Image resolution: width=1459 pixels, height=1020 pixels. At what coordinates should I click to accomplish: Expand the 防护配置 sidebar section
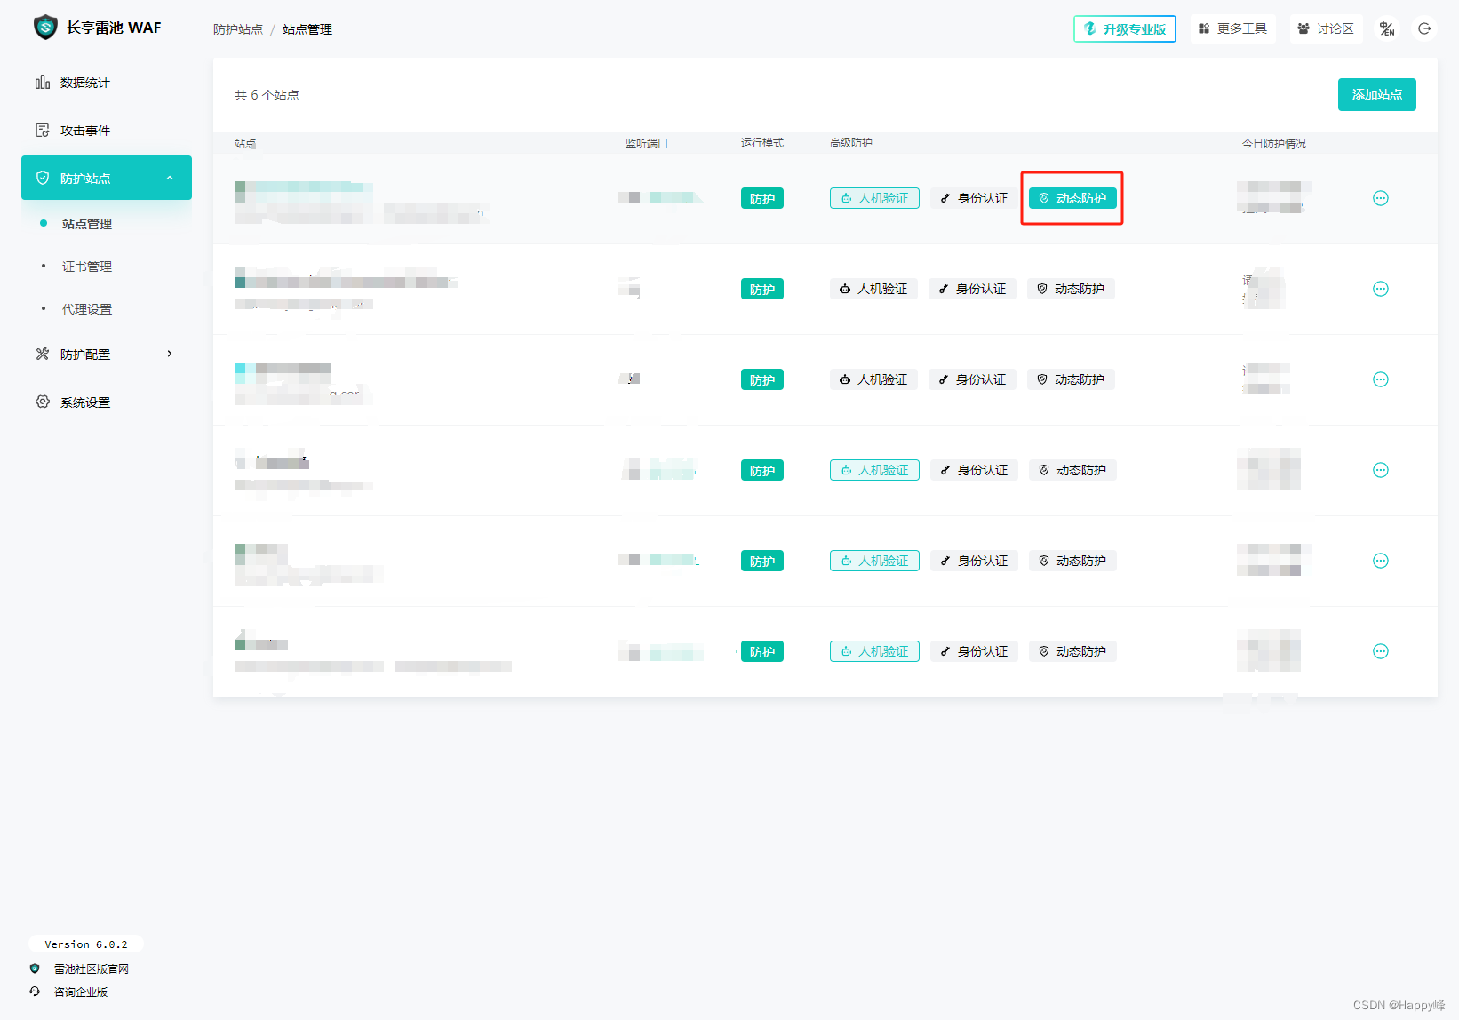click(107, 355)
